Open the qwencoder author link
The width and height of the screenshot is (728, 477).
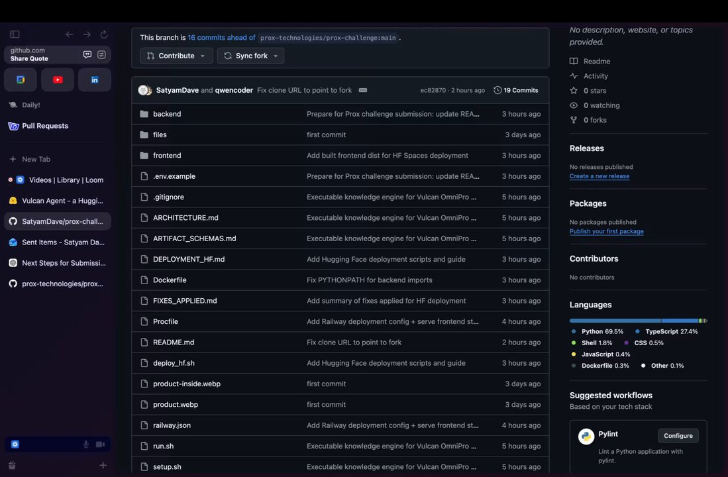(234, 90)
